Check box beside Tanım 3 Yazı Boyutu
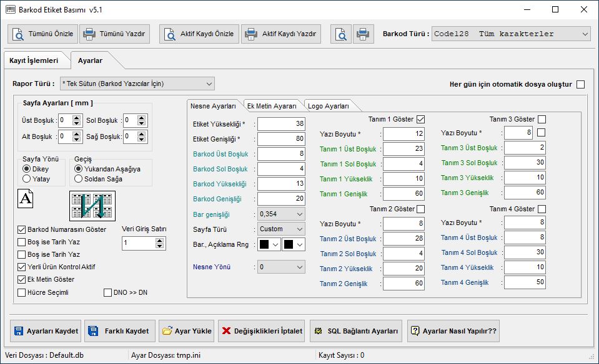The height and width of the screenshot is (364, 599). [x=541, y=133]
